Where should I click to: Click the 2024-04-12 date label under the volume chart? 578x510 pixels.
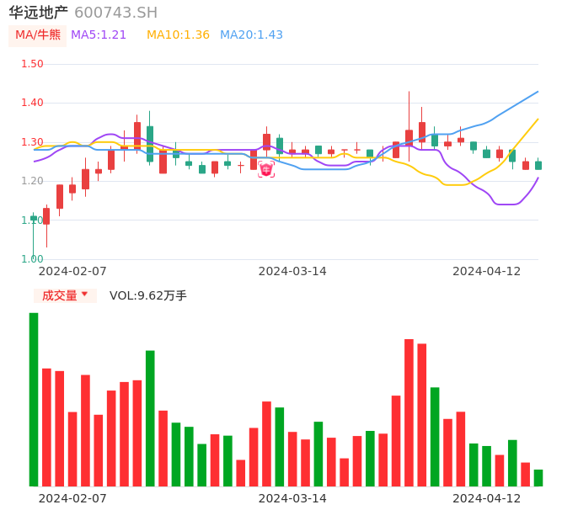[x=487, y=497]
